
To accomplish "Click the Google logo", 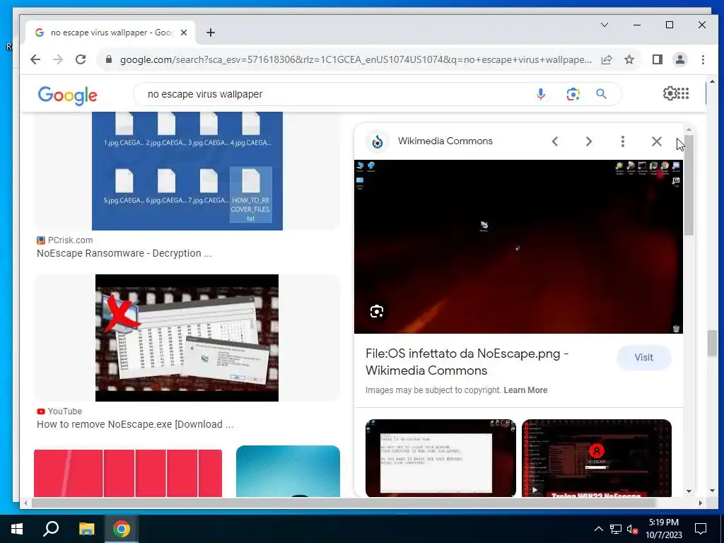I will click(x=67, y=95).
